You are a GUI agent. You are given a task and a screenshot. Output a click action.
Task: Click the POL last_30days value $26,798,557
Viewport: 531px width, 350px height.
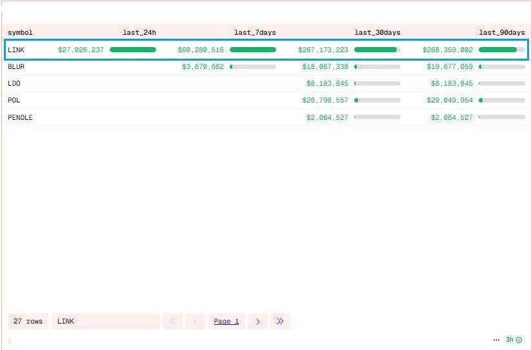coord(325,101)
